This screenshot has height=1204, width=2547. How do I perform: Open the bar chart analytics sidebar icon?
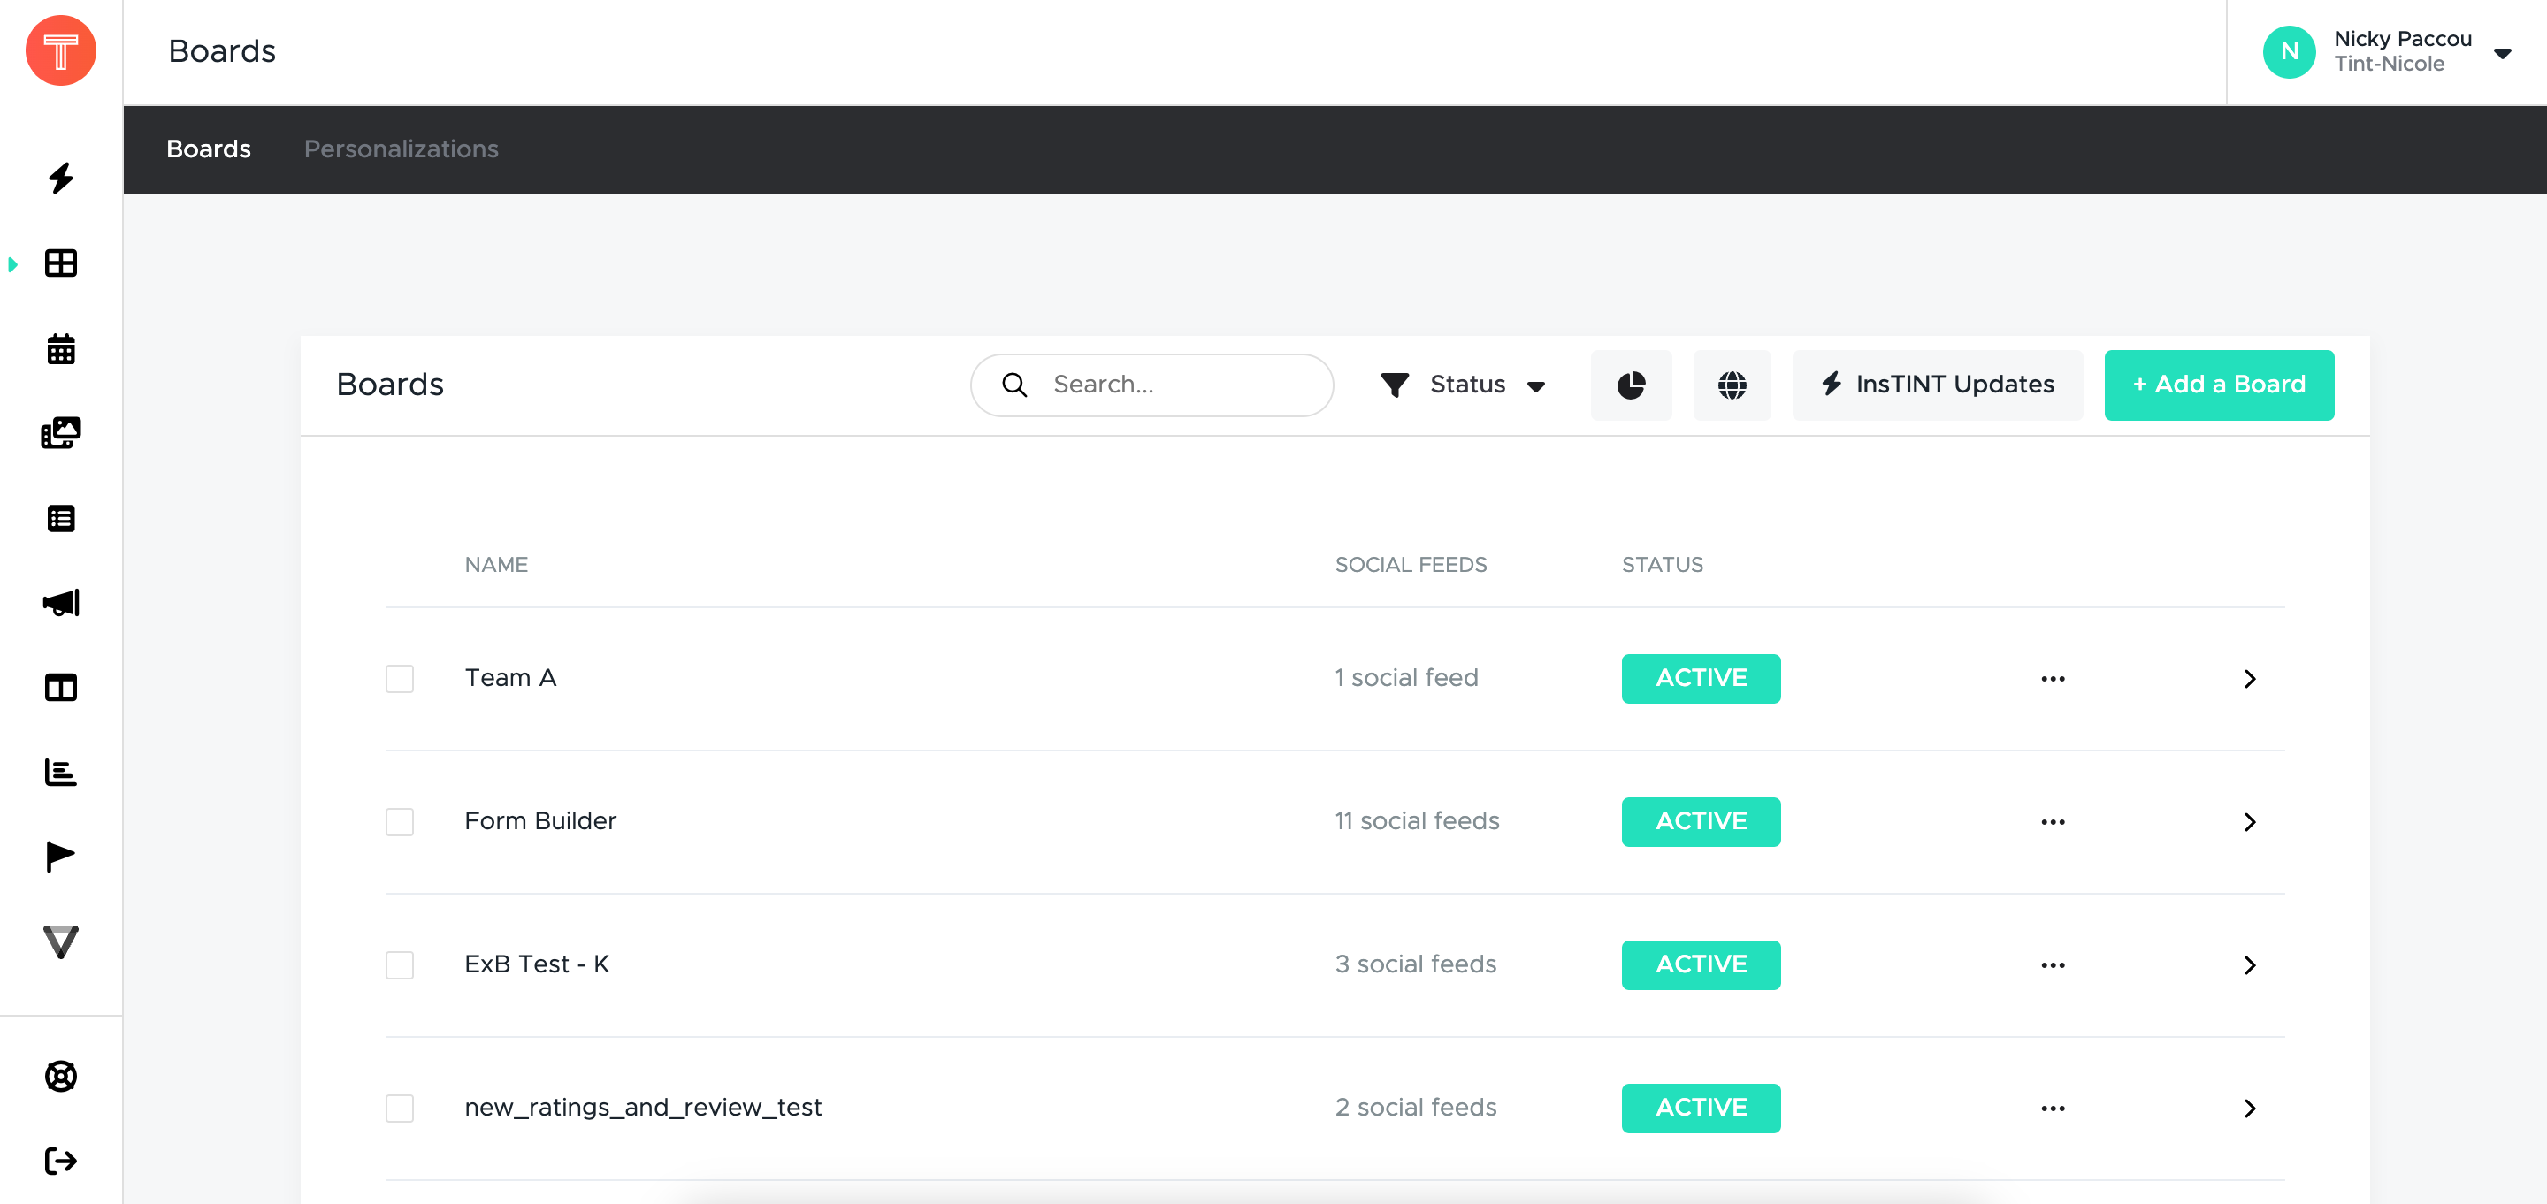click(61, 772)
